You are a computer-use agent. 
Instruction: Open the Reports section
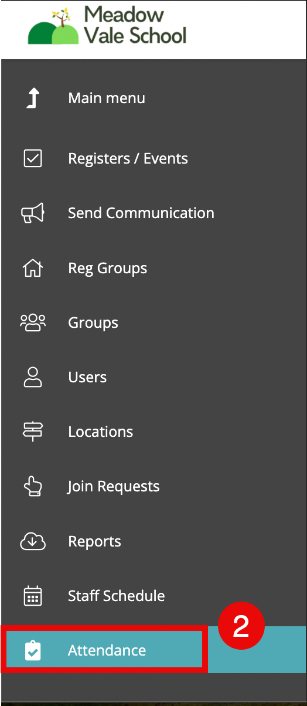[x=94, y=541]
